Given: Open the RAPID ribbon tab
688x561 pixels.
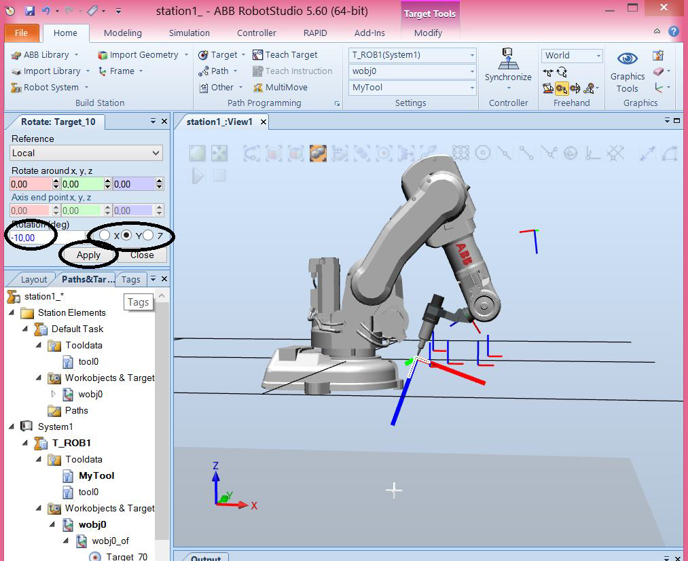Looking at the screenshot, I should (x=314, y=33).
